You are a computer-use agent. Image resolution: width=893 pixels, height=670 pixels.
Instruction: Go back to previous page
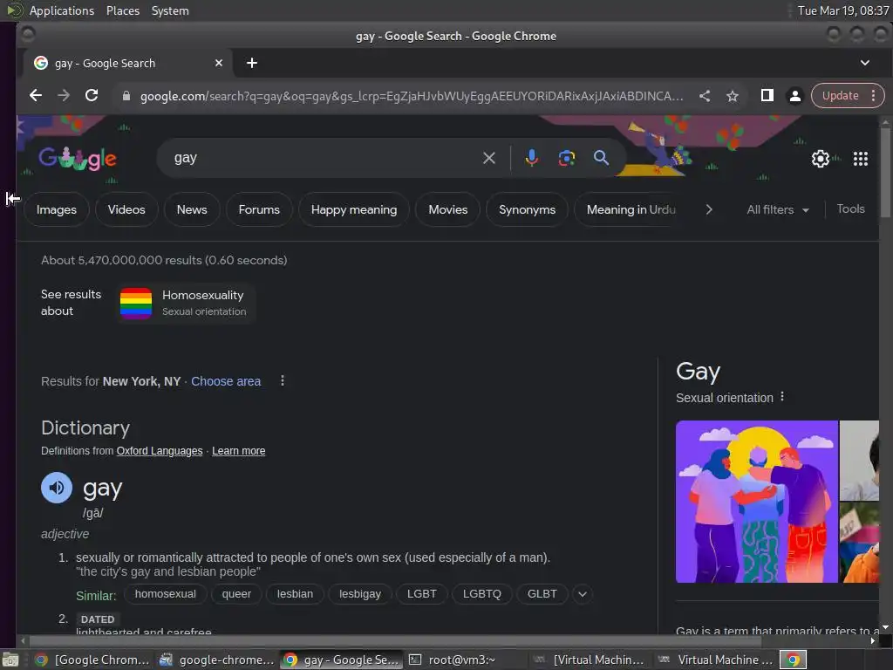[35, 96]
